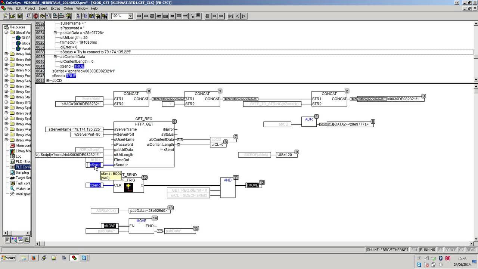Image resolution: width=478 pixels, height=269 pixels.
Task: Click the RUNNING status bar indicator
Action: [x=427, y=250]
